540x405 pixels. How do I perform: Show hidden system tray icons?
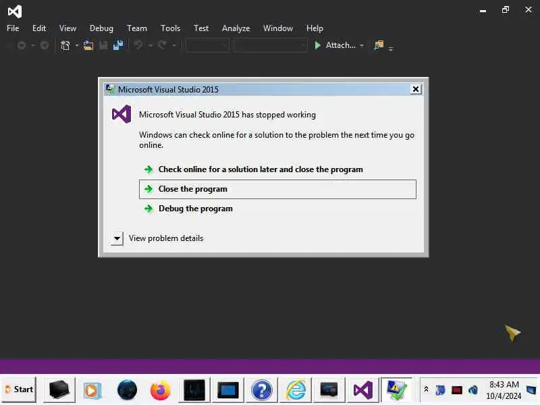point(426,389)
